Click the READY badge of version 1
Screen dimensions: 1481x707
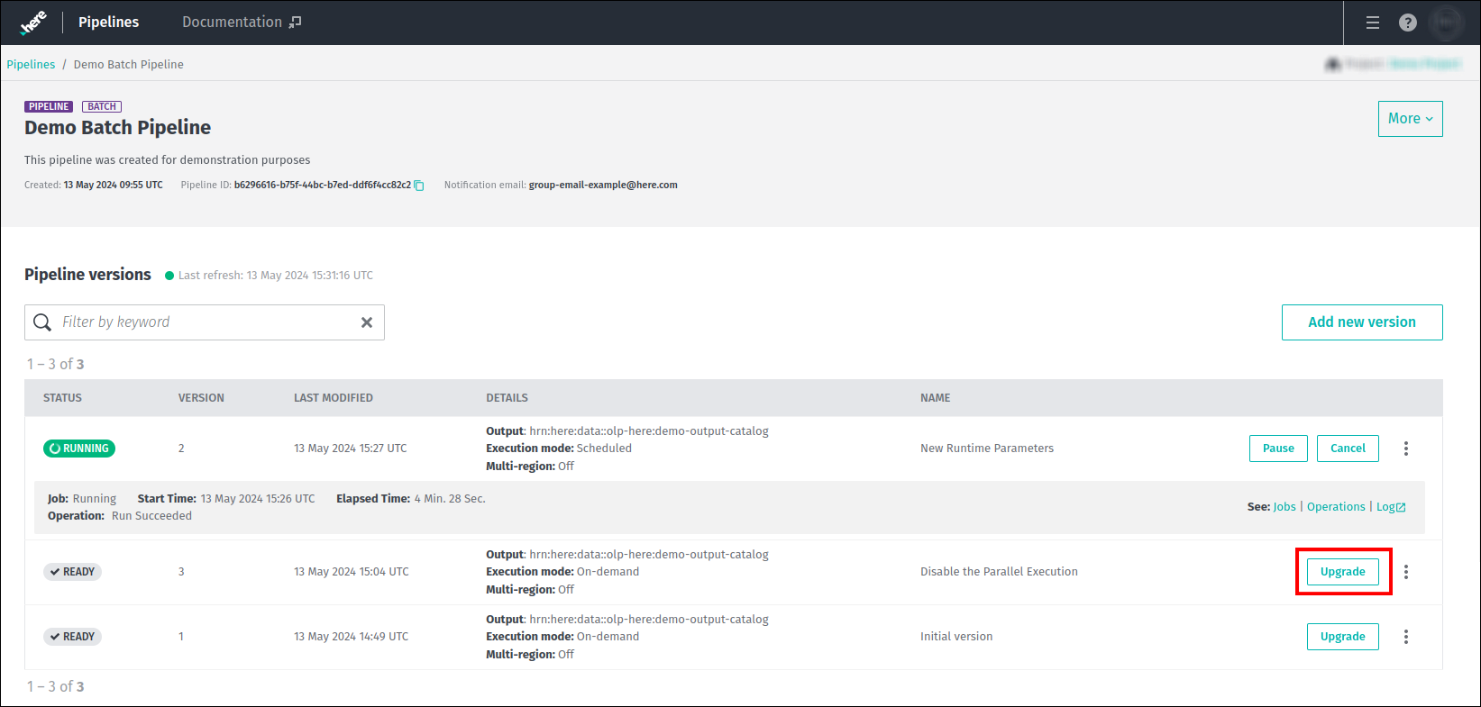[x=72, y=637]
